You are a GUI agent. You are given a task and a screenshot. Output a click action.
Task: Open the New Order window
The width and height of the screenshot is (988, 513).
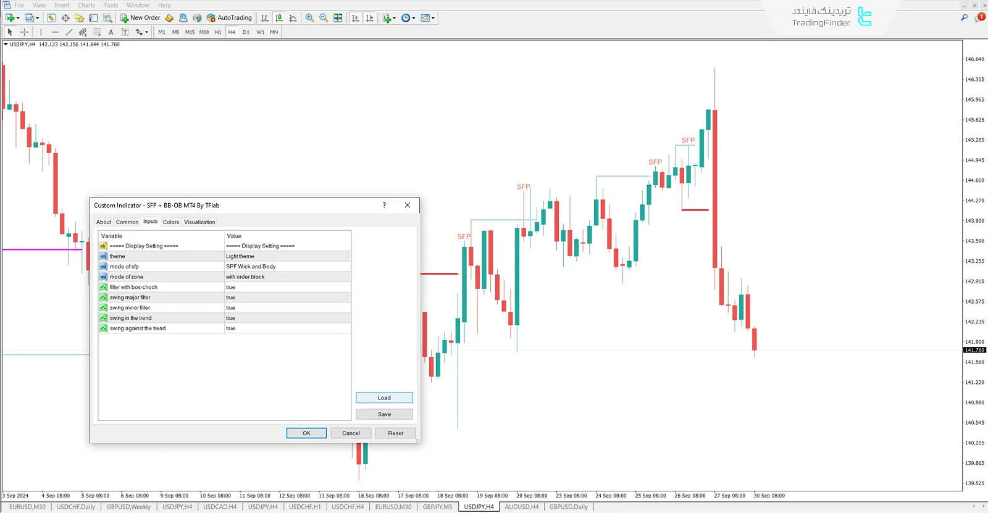140,18
